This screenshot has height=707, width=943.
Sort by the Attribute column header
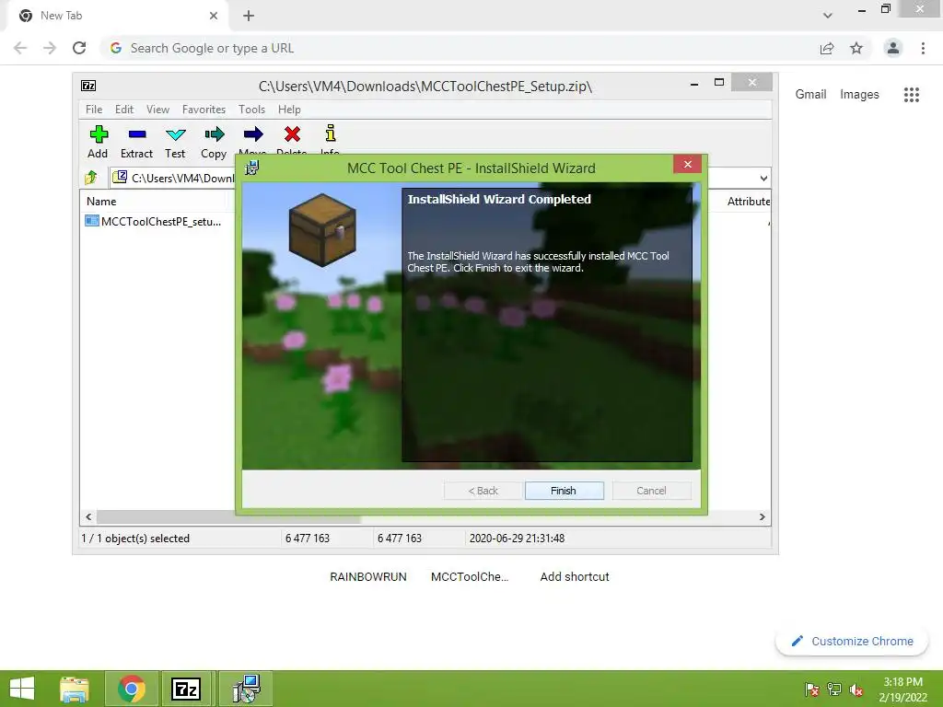point(748,202)
